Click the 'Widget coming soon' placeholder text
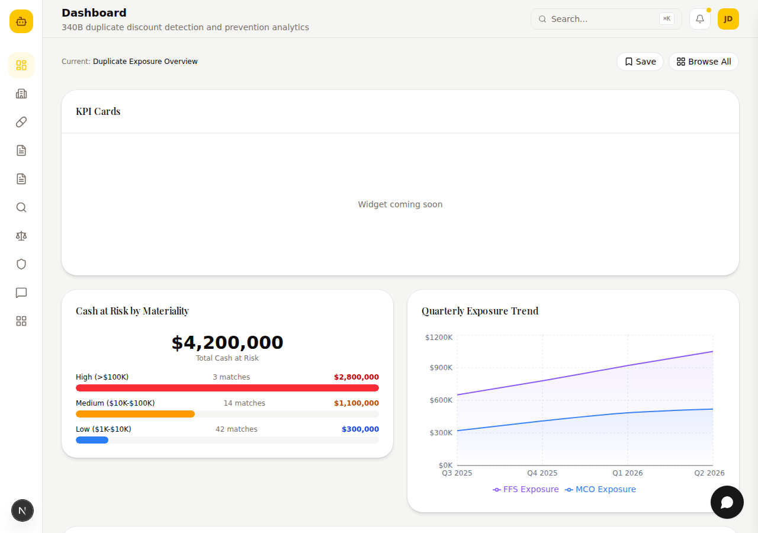This screenshot has height=533, width=758. 400,204
